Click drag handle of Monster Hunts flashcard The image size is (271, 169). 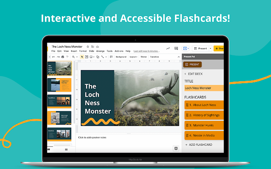tap(187, 125)
